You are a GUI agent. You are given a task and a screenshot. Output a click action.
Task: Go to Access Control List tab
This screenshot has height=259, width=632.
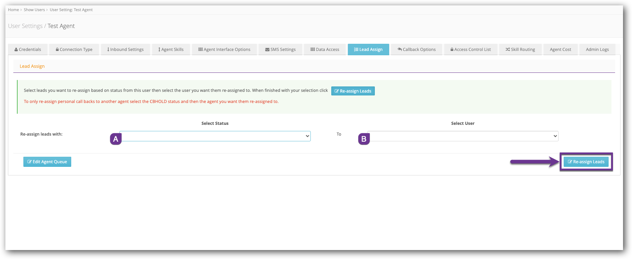[x=470, y=50]
